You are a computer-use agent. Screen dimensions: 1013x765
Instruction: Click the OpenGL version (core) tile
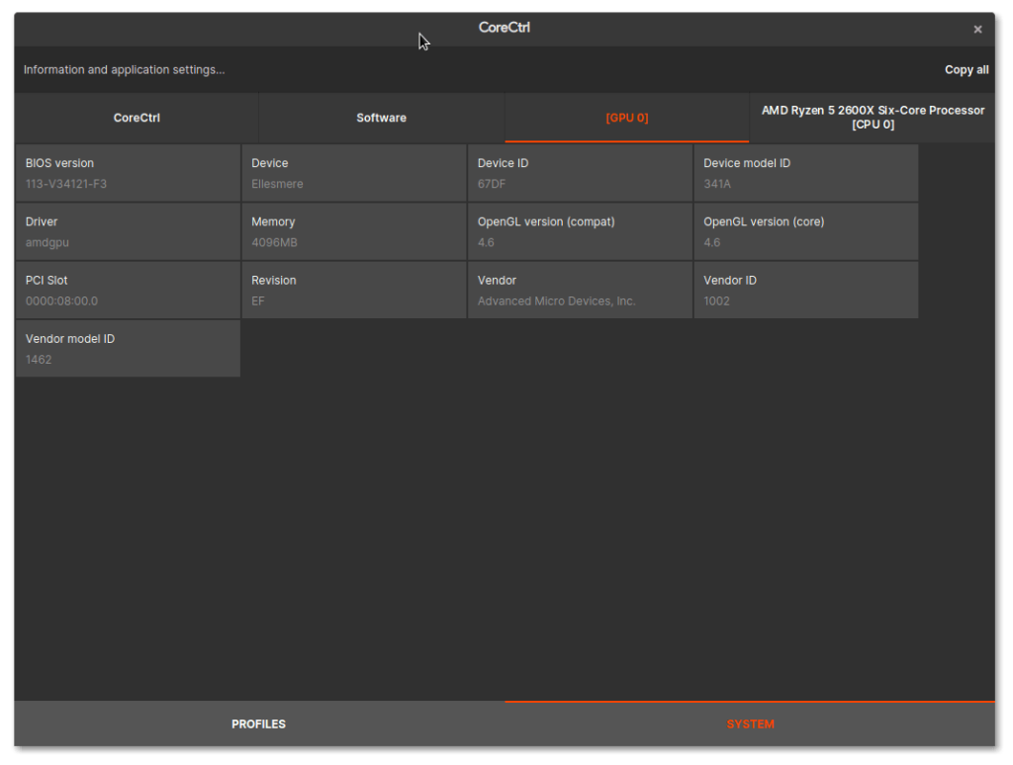coord(806,231)
